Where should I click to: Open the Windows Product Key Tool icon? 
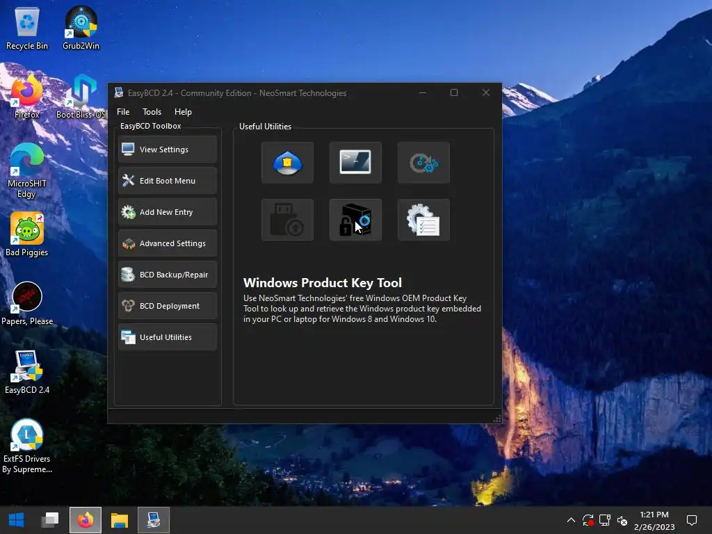(355, 220)
